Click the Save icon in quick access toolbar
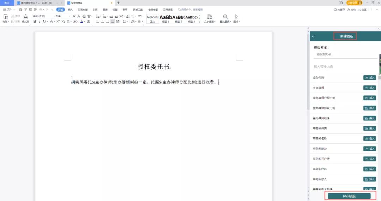Viewport: 381px width, 201px height. tap(21, 10)
